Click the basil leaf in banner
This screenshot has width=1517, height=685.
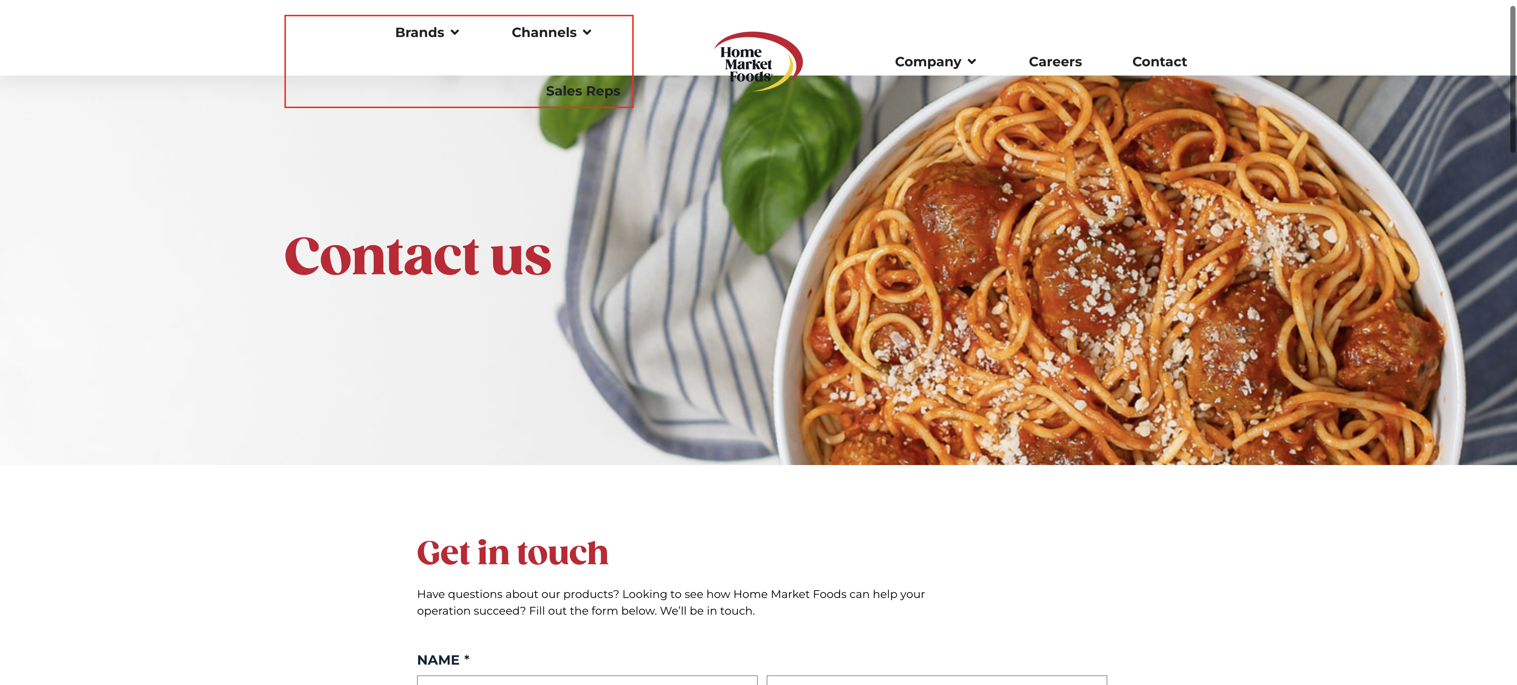pyautogui.click(x=789, y=159)
